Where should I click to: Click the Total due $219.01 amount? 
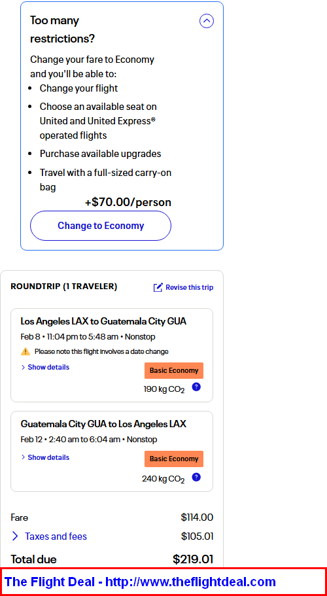click(193, 559)
